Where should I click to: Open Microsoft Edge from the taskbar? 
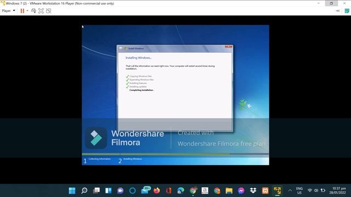(x=180, y=190)
